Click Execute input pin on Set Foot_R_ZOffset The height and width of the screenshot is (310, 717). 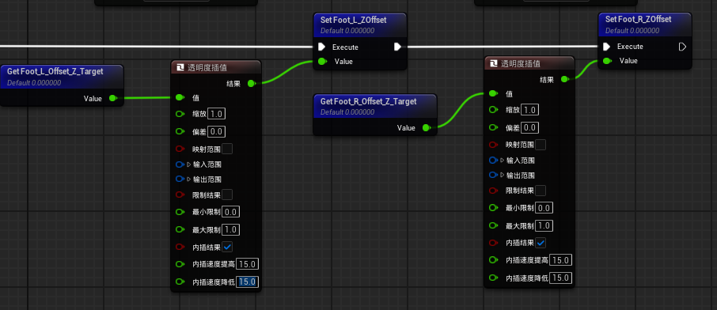pyautogui.click(x=606, y=46)
